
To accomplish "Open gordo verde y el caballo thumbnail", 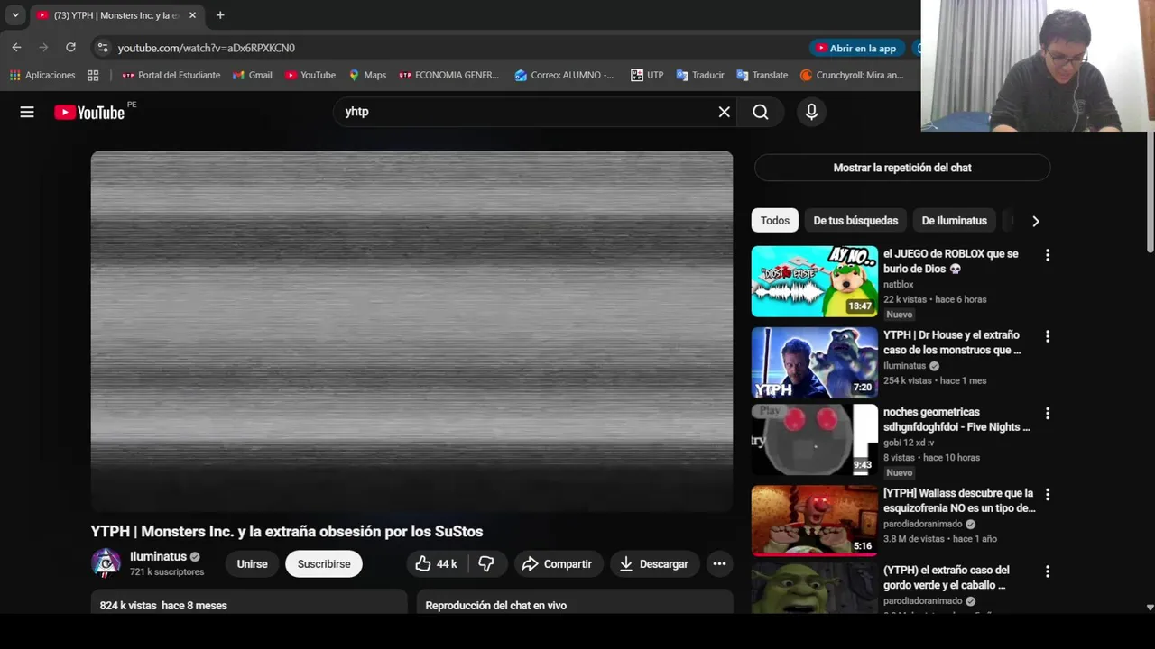I will pyautogui.click(x=814, y=588).
